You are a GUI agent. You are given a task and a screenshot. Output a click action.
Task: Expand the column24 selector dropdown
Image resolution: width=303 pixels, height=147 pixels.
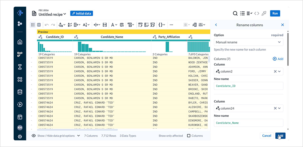click(279, 108)
